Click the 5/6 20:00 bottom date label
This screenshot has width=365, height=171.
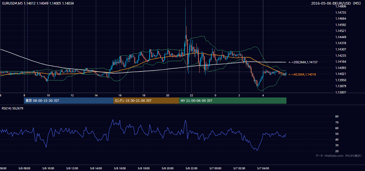(x=168, y=168)
